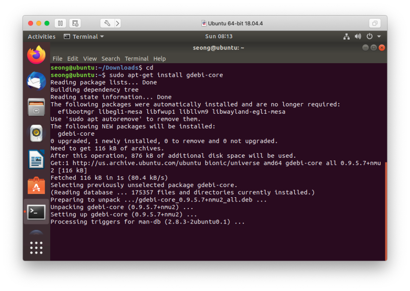410x291 pixels.
Task: Maximize the seong@ubuntu terminal window
Action: click(373, 48)
